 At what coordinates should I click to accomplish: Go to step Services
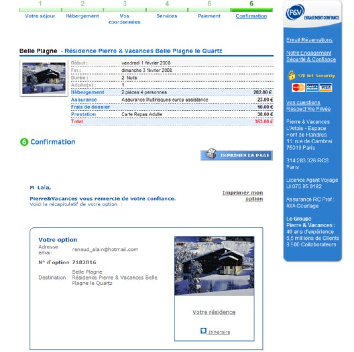[x=167, y=16]
